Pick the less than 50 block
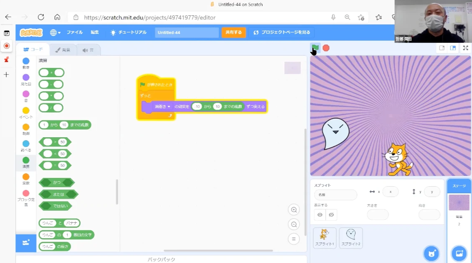 (55, 153)
